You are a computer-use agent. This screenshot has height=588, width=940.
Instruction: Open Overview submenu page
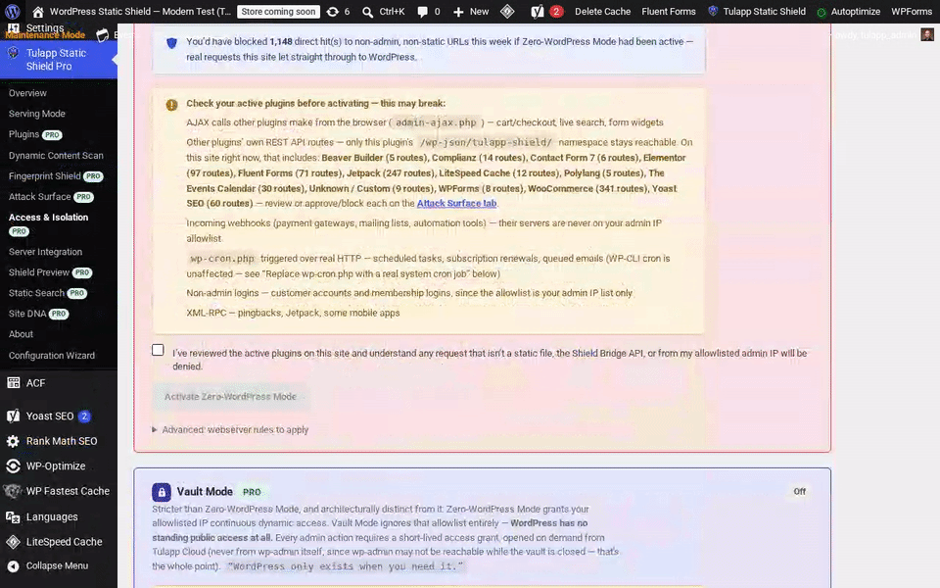[27, 93]
